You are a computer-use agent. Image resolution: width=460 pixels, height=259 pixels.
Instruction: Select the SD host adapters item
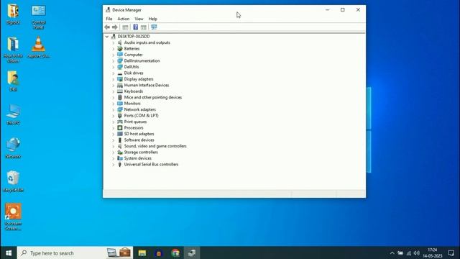pyautogui.click(x=139, y=134)
